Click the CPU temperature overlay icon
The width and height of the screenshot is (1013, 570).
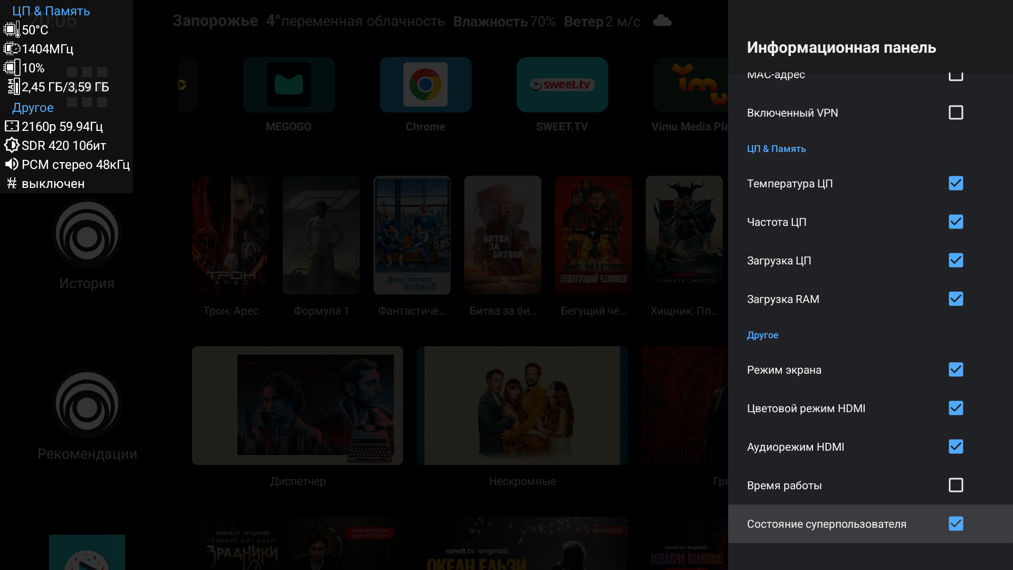click(x=12, y=30)
